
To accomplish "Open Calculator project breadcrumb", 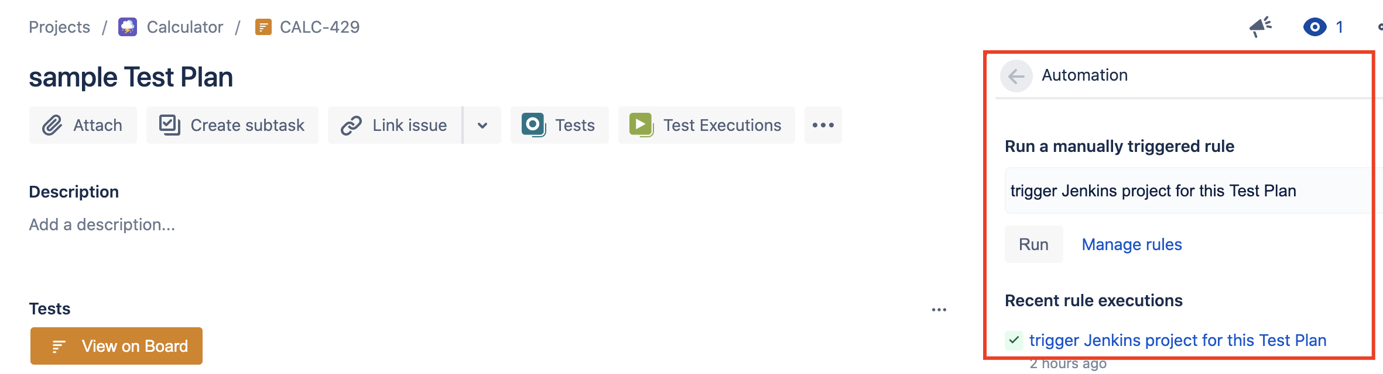I will tap(185, 27).
